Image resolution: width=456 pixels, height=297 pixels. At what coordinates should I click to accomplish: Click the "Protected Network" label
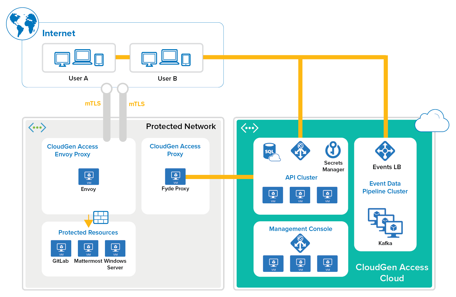point(181,126)
